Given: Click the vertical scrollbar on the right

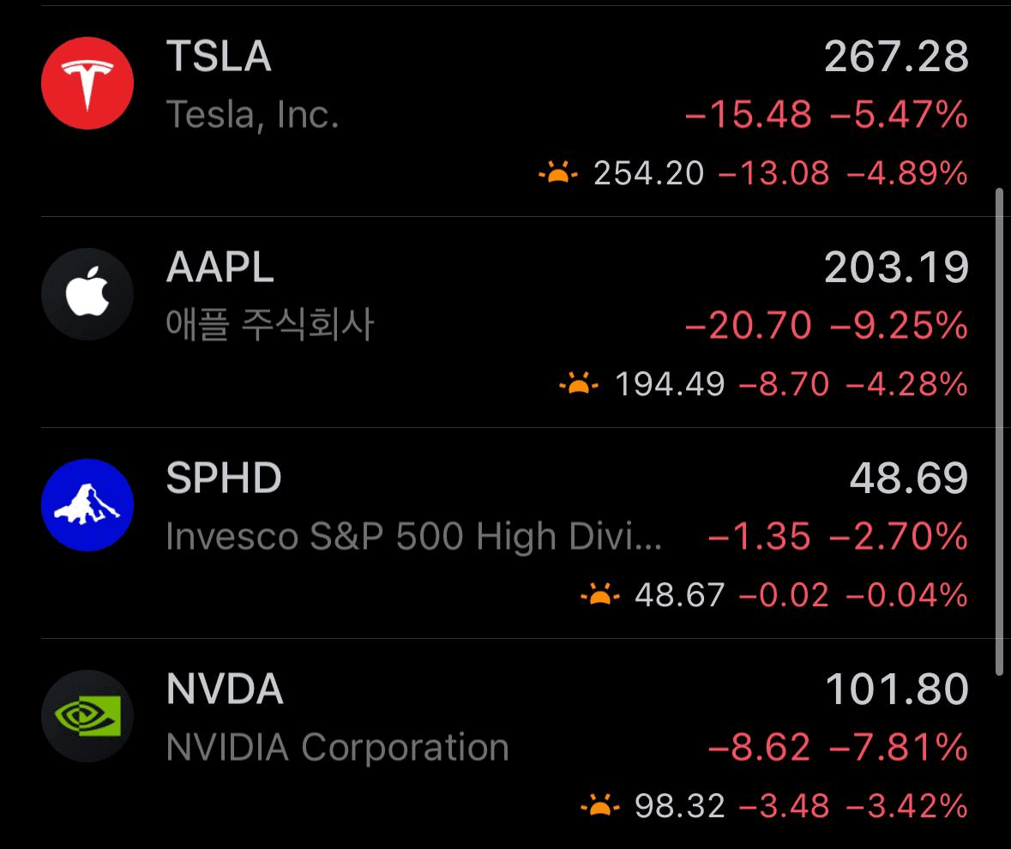Looking at the screenshot, I should coord(999,429).
